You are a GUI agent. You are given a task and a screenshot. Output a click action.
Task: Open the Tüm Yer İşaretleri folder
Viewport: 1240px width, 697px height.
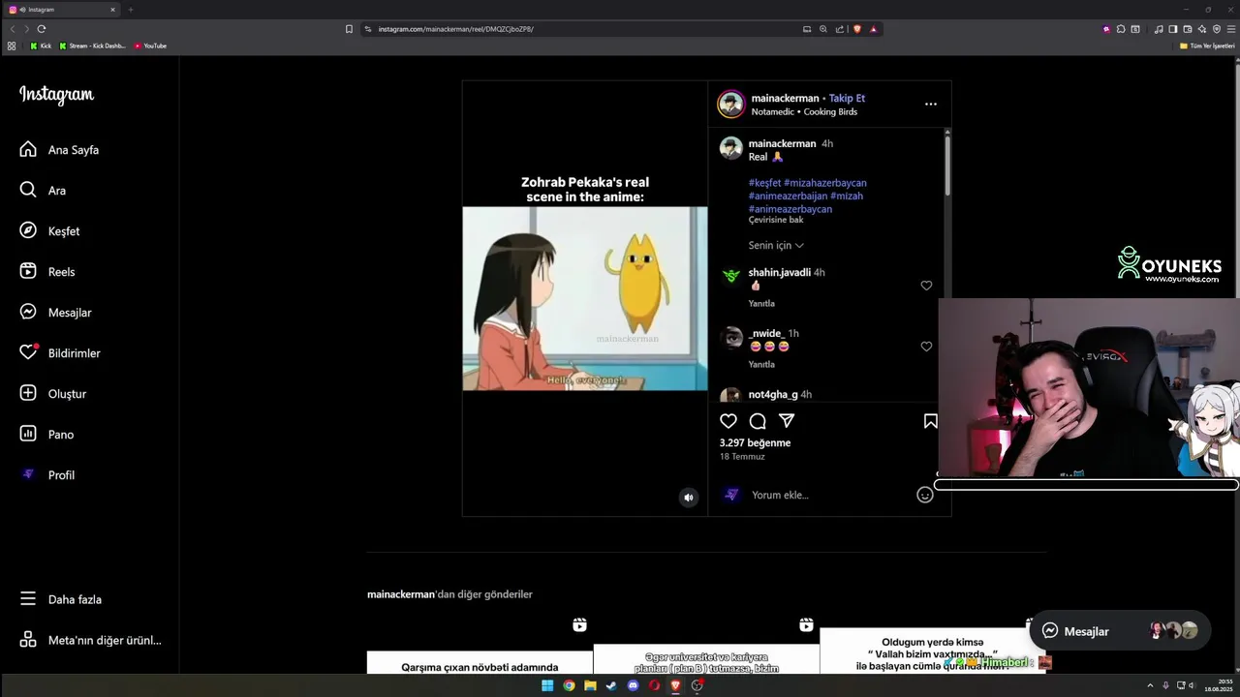(1207, 45)
